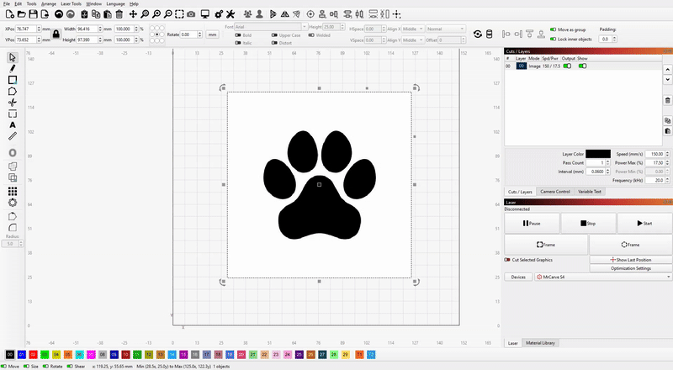Viewport: 673px width, 370px height.
Task: Open the Preview monitor icon
Action: tap(207, 15)
